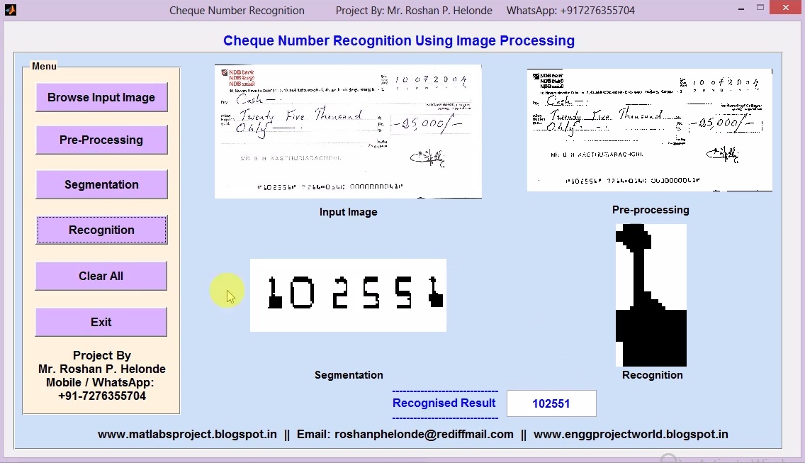Select the Pre-processing cheque image
Viewport: 805px width, 463px height.
point(649,129)
